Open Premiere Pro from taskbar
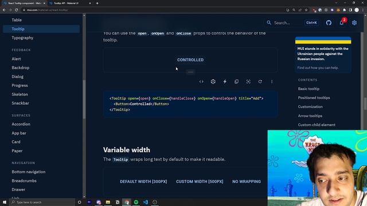This screenshot has width=367, height=206. click(x=89, y=202)
